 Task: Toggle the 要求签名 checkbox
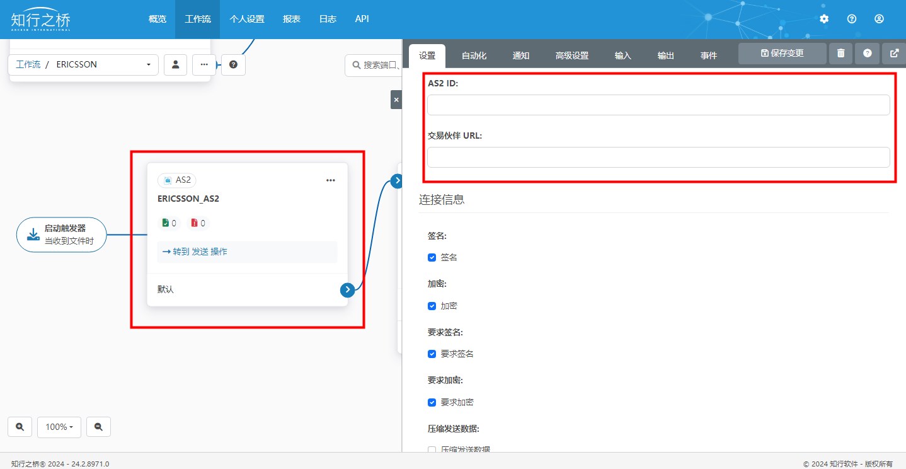pos(432,354)
